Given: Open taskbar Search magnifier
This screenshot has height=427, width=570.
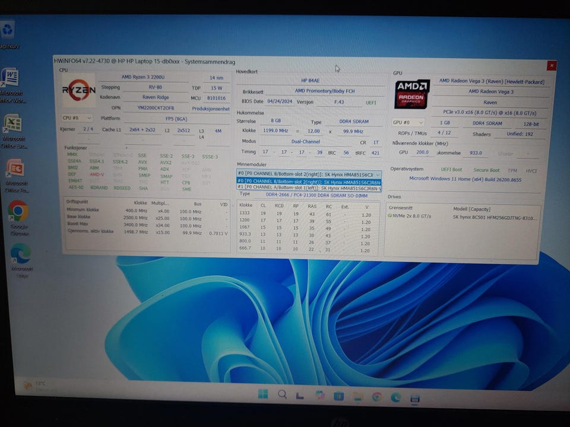Looking at the screenshot, I should point(282,394).
